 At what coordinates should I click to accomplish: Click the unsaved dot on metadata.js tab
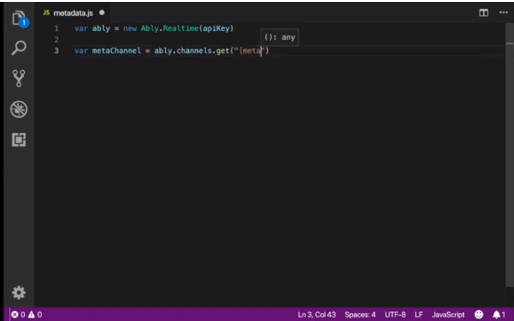coord(102,12)
